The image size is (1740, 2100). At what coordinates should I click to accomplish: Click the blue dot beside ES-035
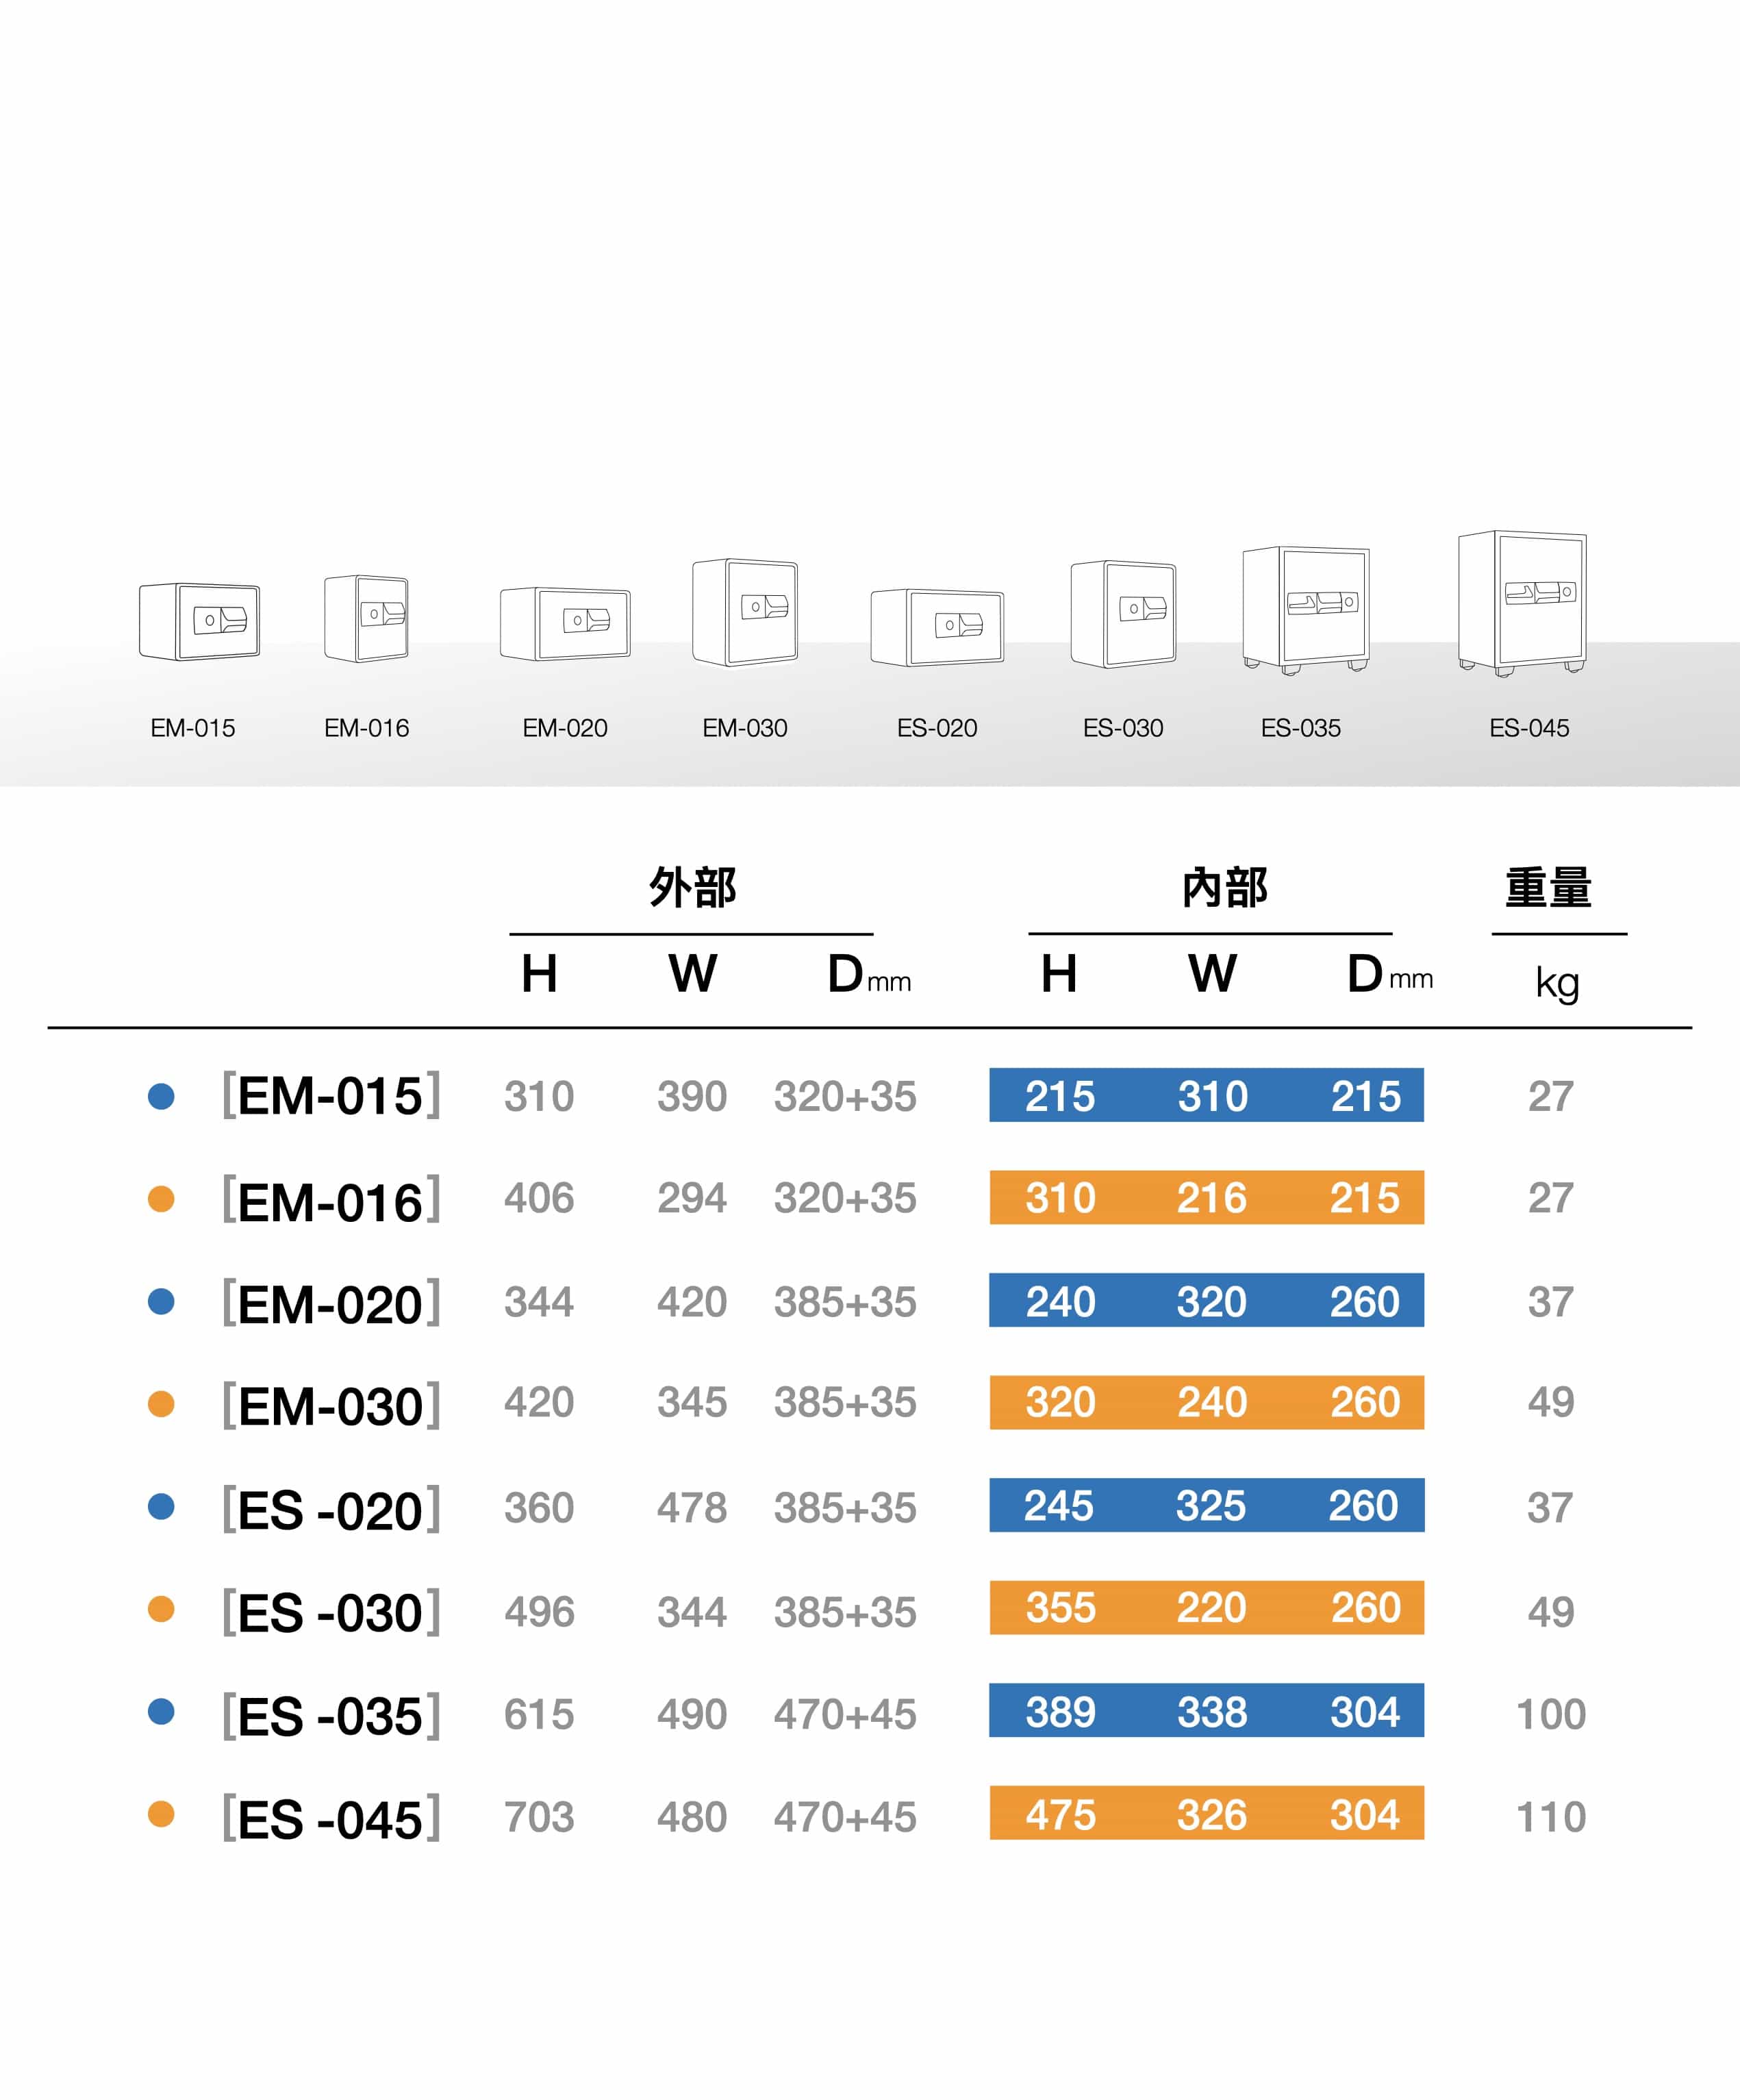point(161,1711)
